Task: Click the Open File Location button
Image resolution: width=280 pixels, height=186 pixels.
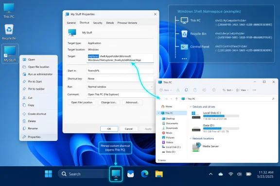Action: 82,102
